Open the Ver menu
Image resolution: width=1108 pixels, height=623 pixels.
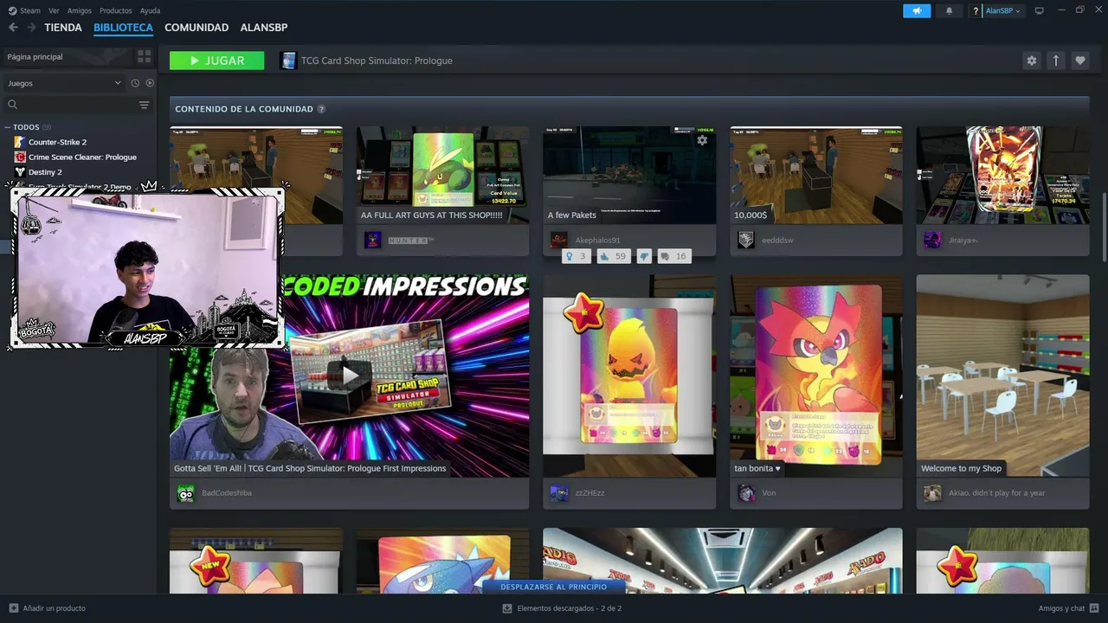pos(54,10)
